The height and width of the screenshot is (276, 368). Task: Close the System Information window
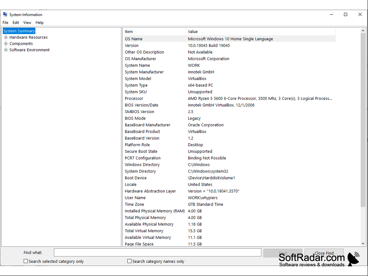360,15
